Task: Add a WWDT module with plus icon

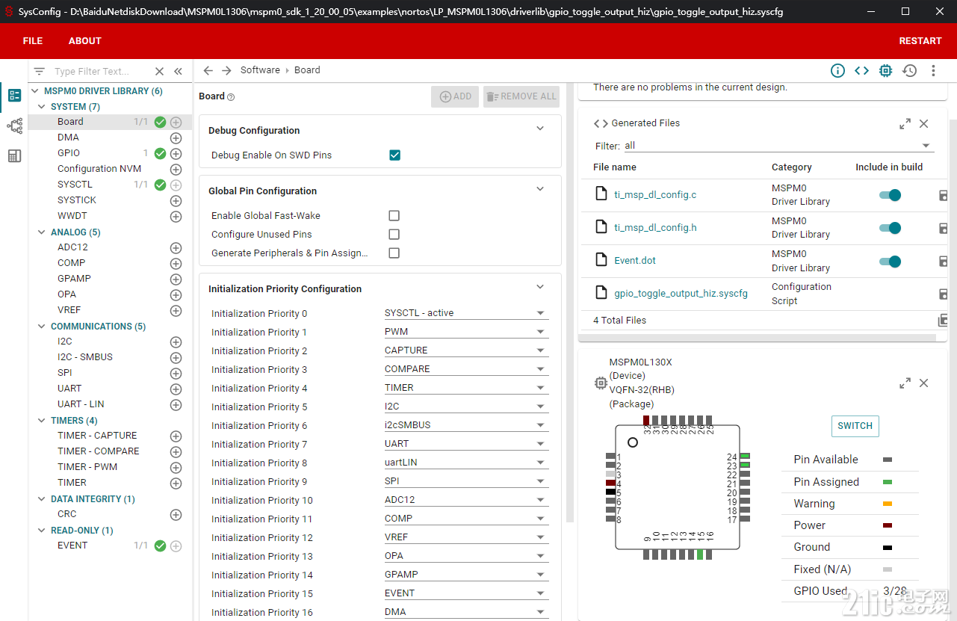Action: tap(176, 216)
